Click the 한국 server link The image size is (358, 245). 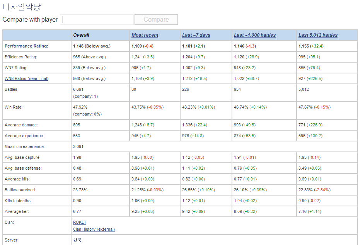point(77,240)
